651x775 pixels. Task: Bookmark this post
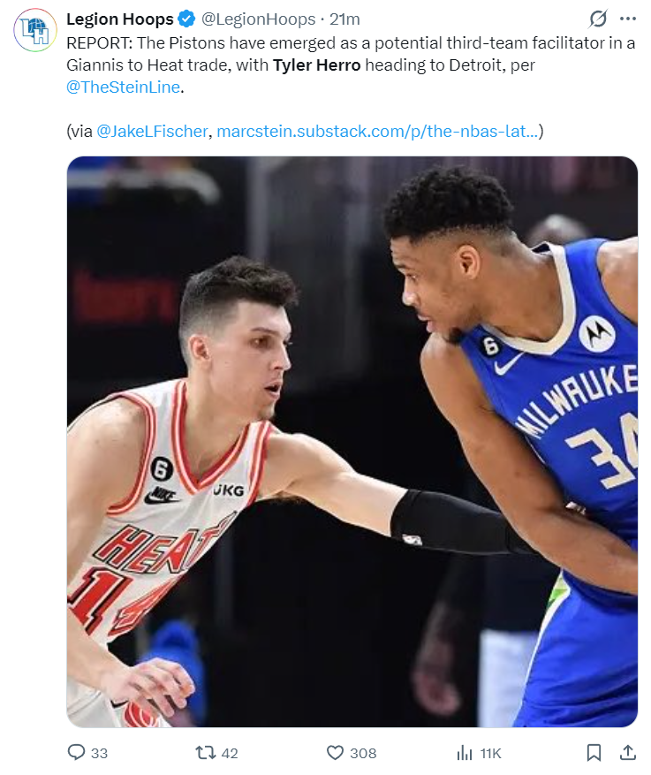click(594, 753)
